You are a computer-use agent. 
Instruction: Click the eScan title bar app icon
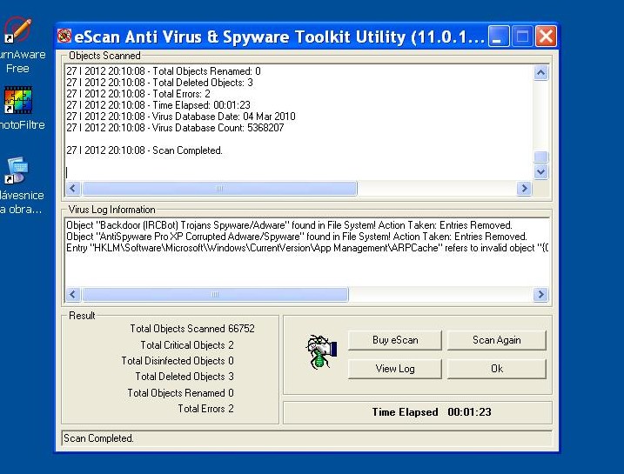click(64, 37)
